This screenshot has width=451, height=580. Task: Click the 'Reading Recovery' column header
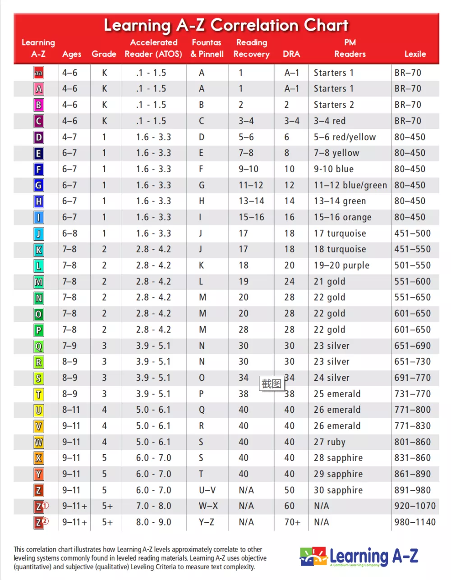tap(252, 48)
